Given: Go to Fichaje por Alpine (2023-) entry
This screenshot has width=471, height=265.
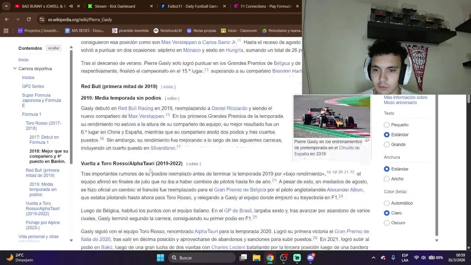Looking at the screenshot, I should (x=43, y=225).
